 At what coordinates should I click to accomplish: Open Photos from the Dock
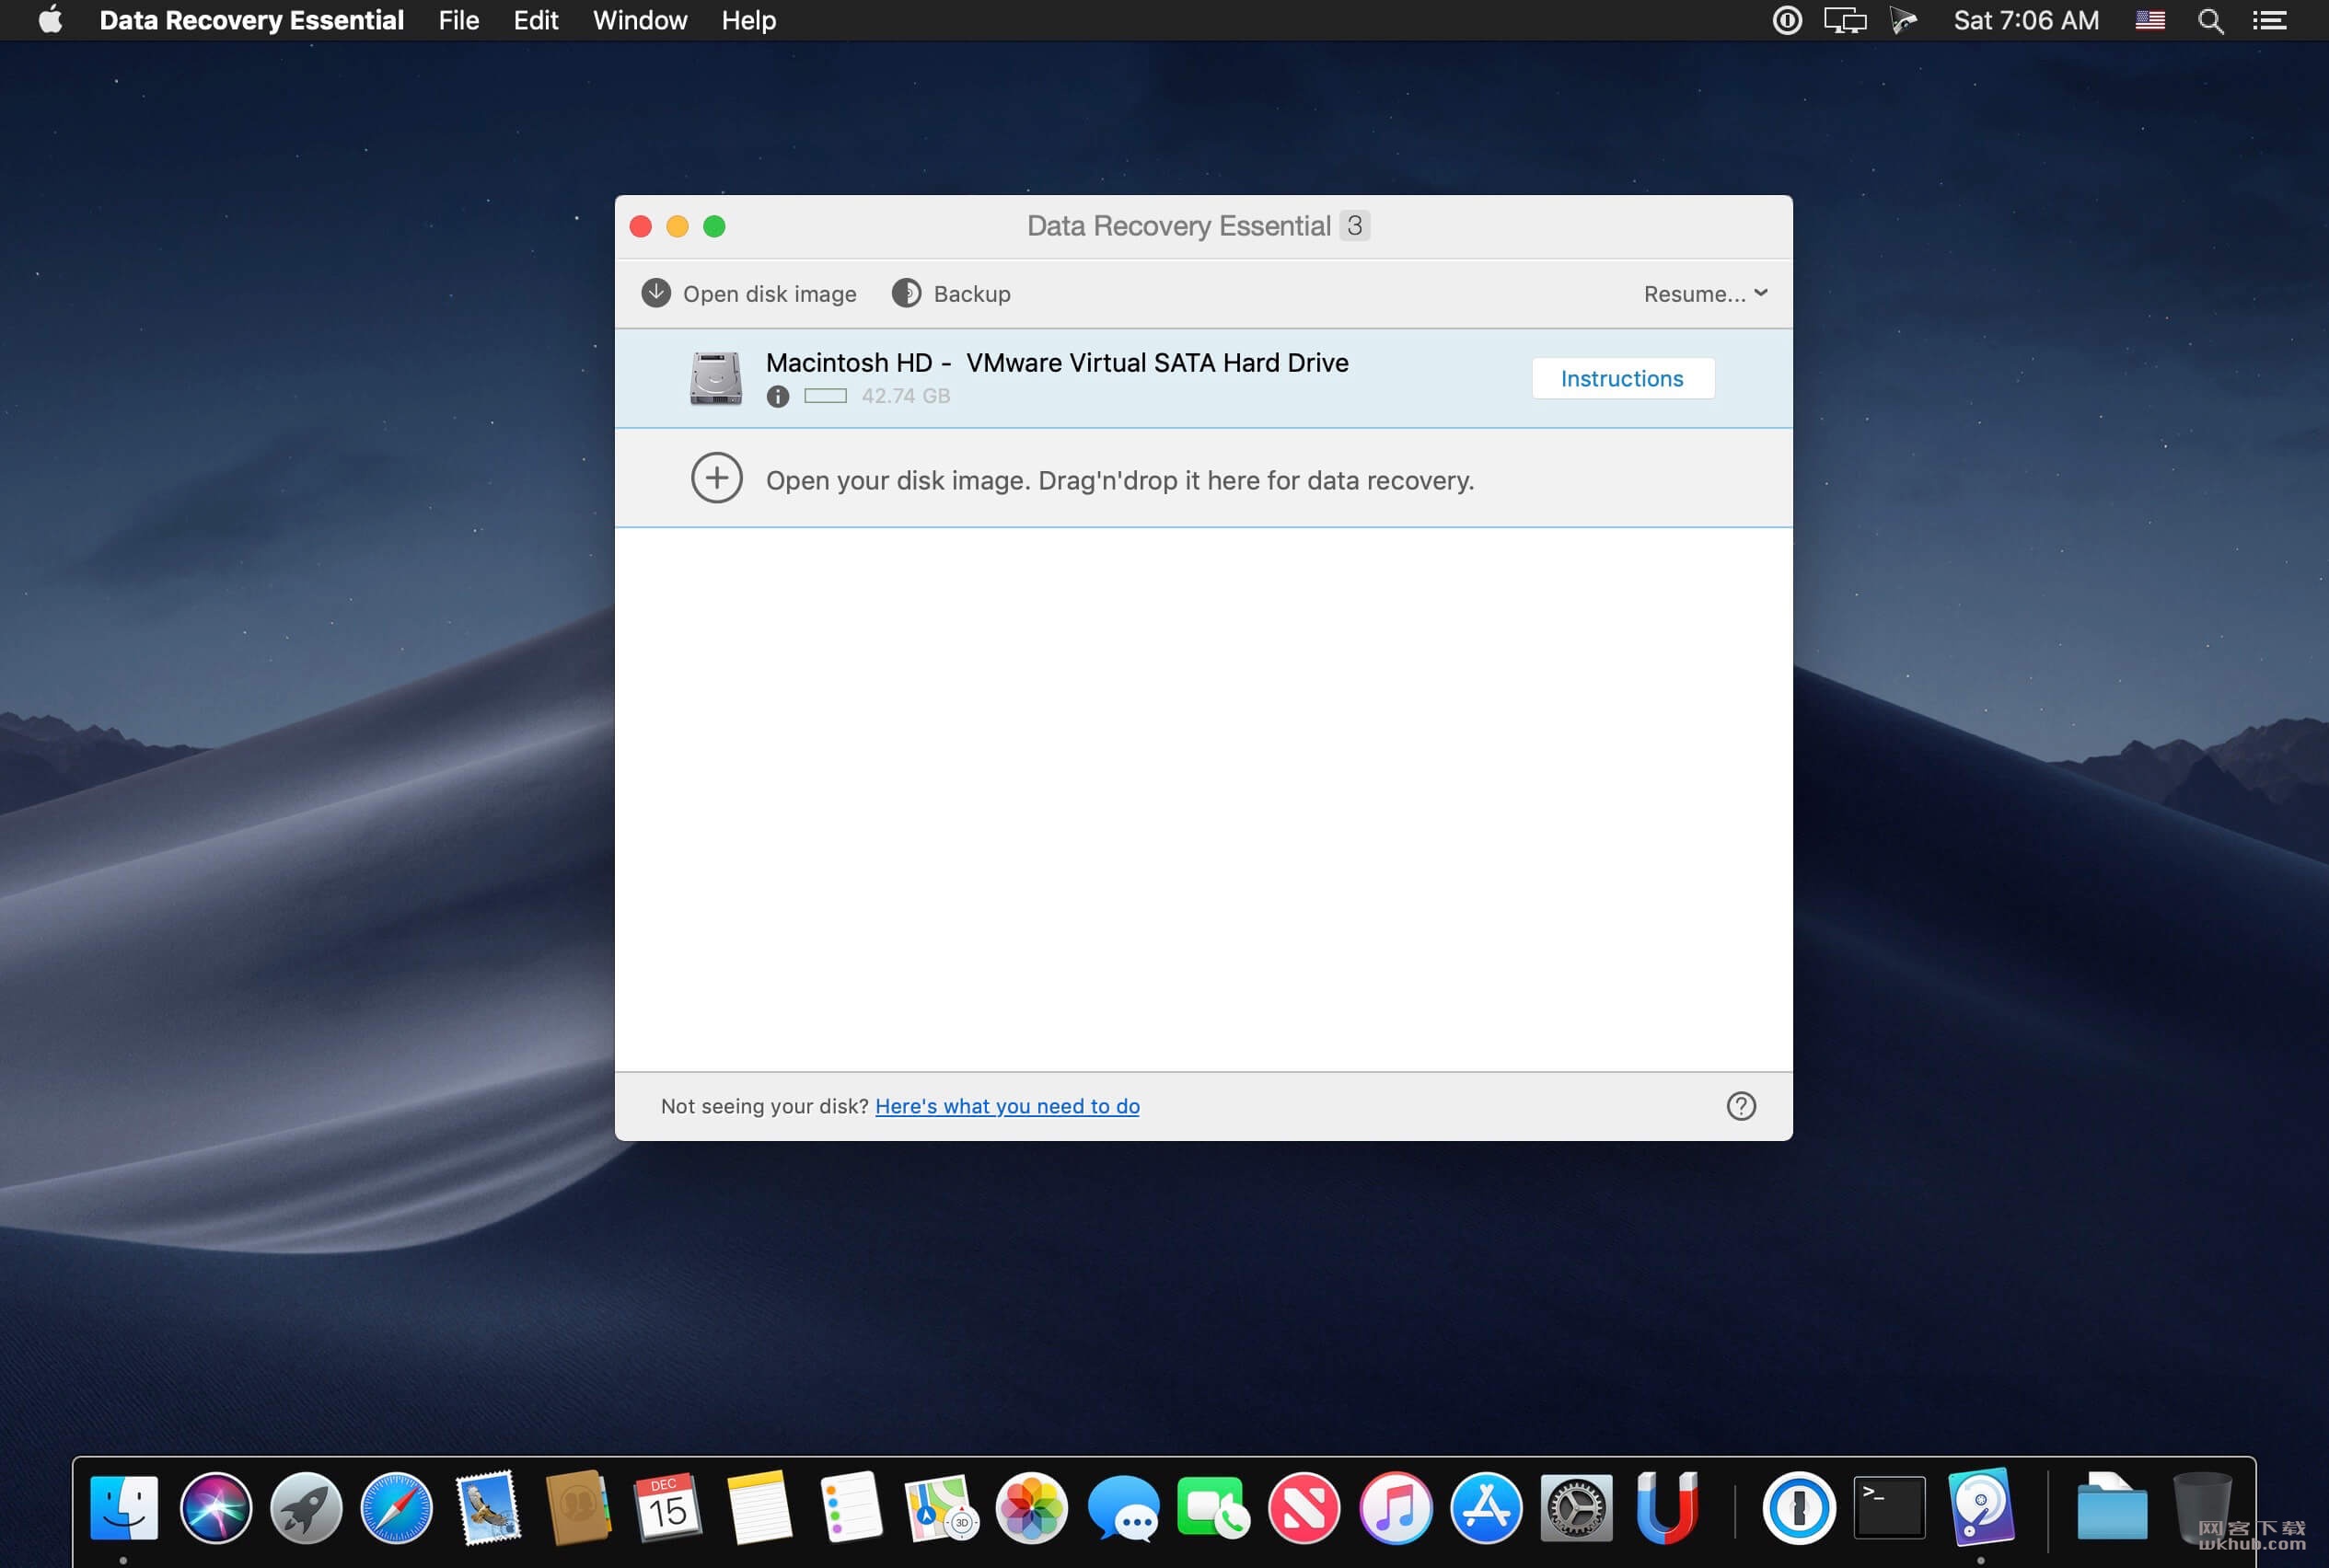[x=1031, y=1507]
